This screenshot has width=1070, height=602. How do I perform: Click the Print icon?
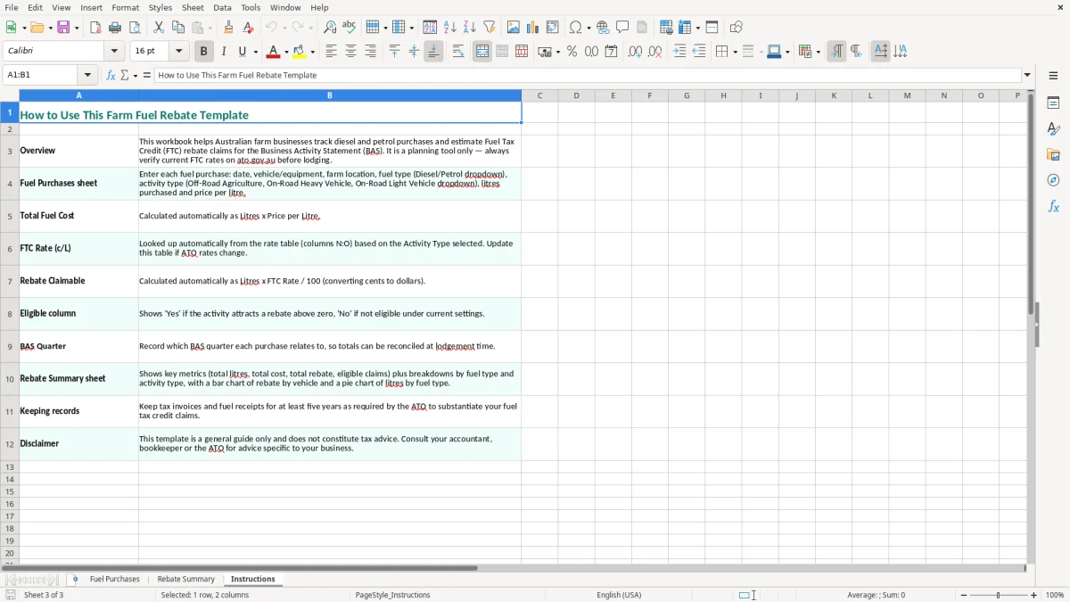115,28
